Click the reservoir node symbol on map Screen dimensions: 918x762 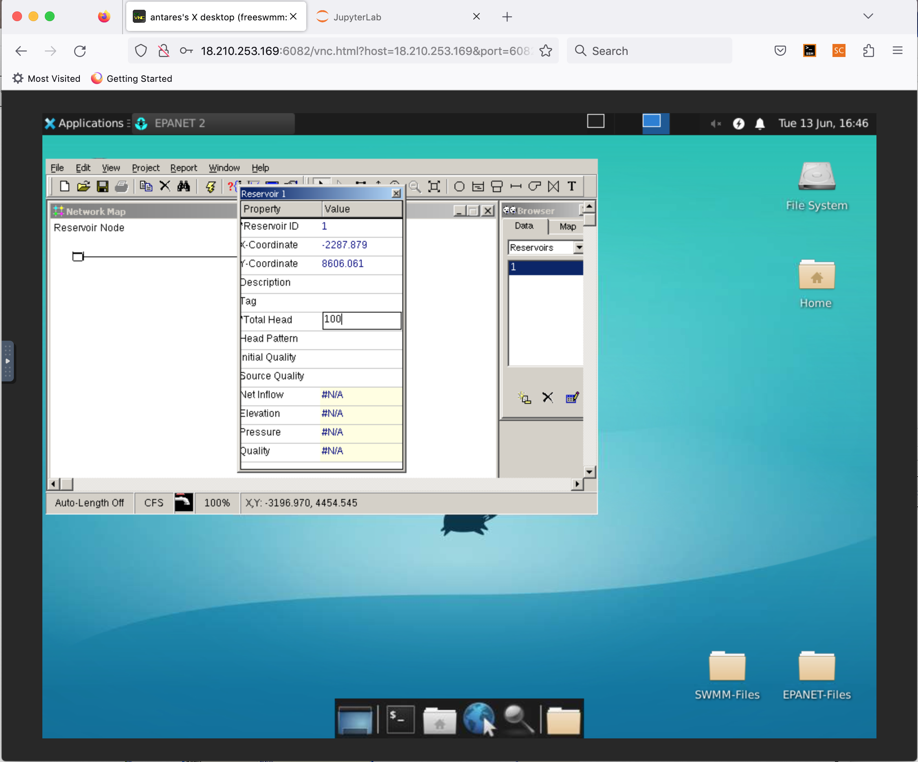[78, 256]
